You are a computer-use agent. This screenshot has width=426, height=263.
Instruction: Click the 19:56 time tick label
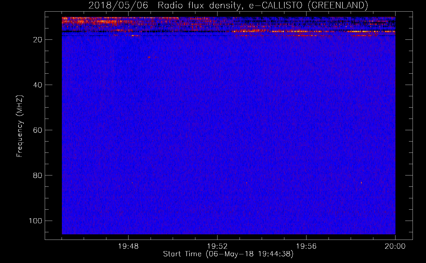306,246
